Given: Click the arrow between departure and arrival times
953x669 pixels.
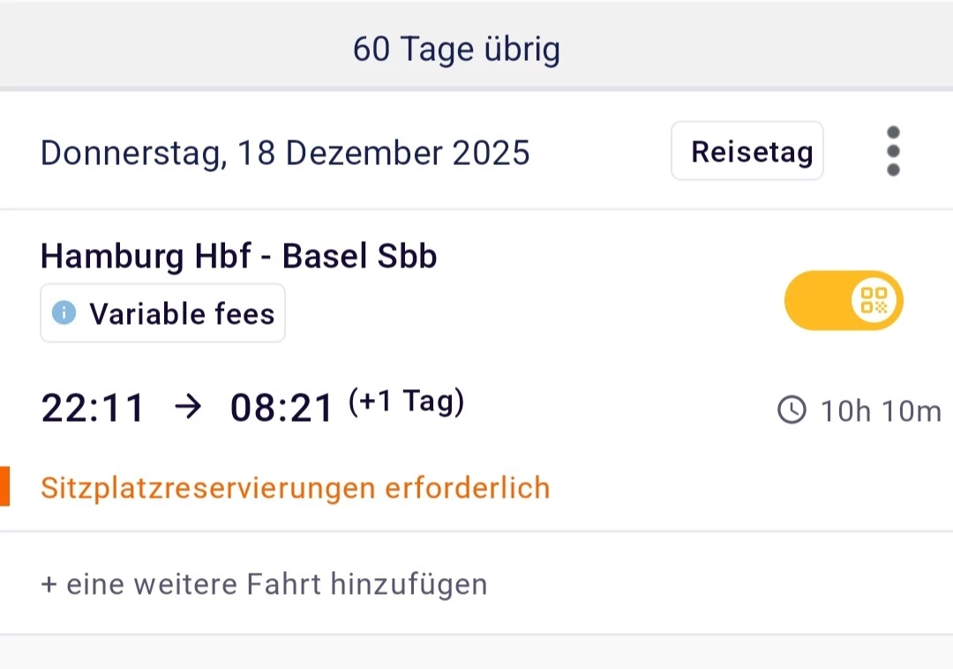Looking at the screenshot, I should click(187, 408).
